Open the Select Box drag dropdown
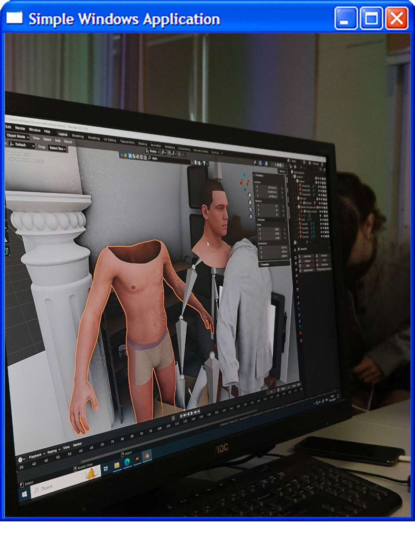 click(x=57, y=148)
